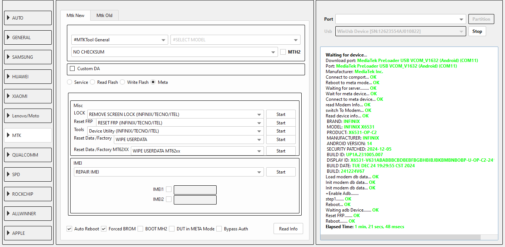Expand the AUTO sidebar section
This screenshot has width=505, height=247.
[x=28, y=18]
